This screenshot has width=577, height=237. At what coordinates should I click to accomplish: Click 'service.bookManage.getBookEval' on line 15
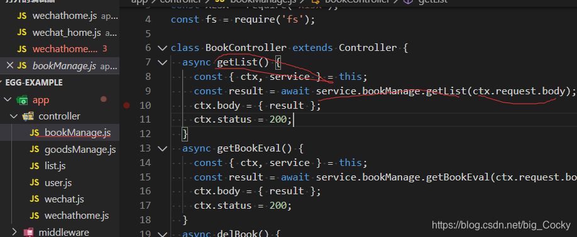pos(402,177)
